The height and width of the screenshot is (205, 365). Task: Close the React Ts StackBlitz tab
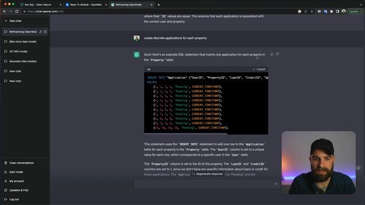click(106, 5)
